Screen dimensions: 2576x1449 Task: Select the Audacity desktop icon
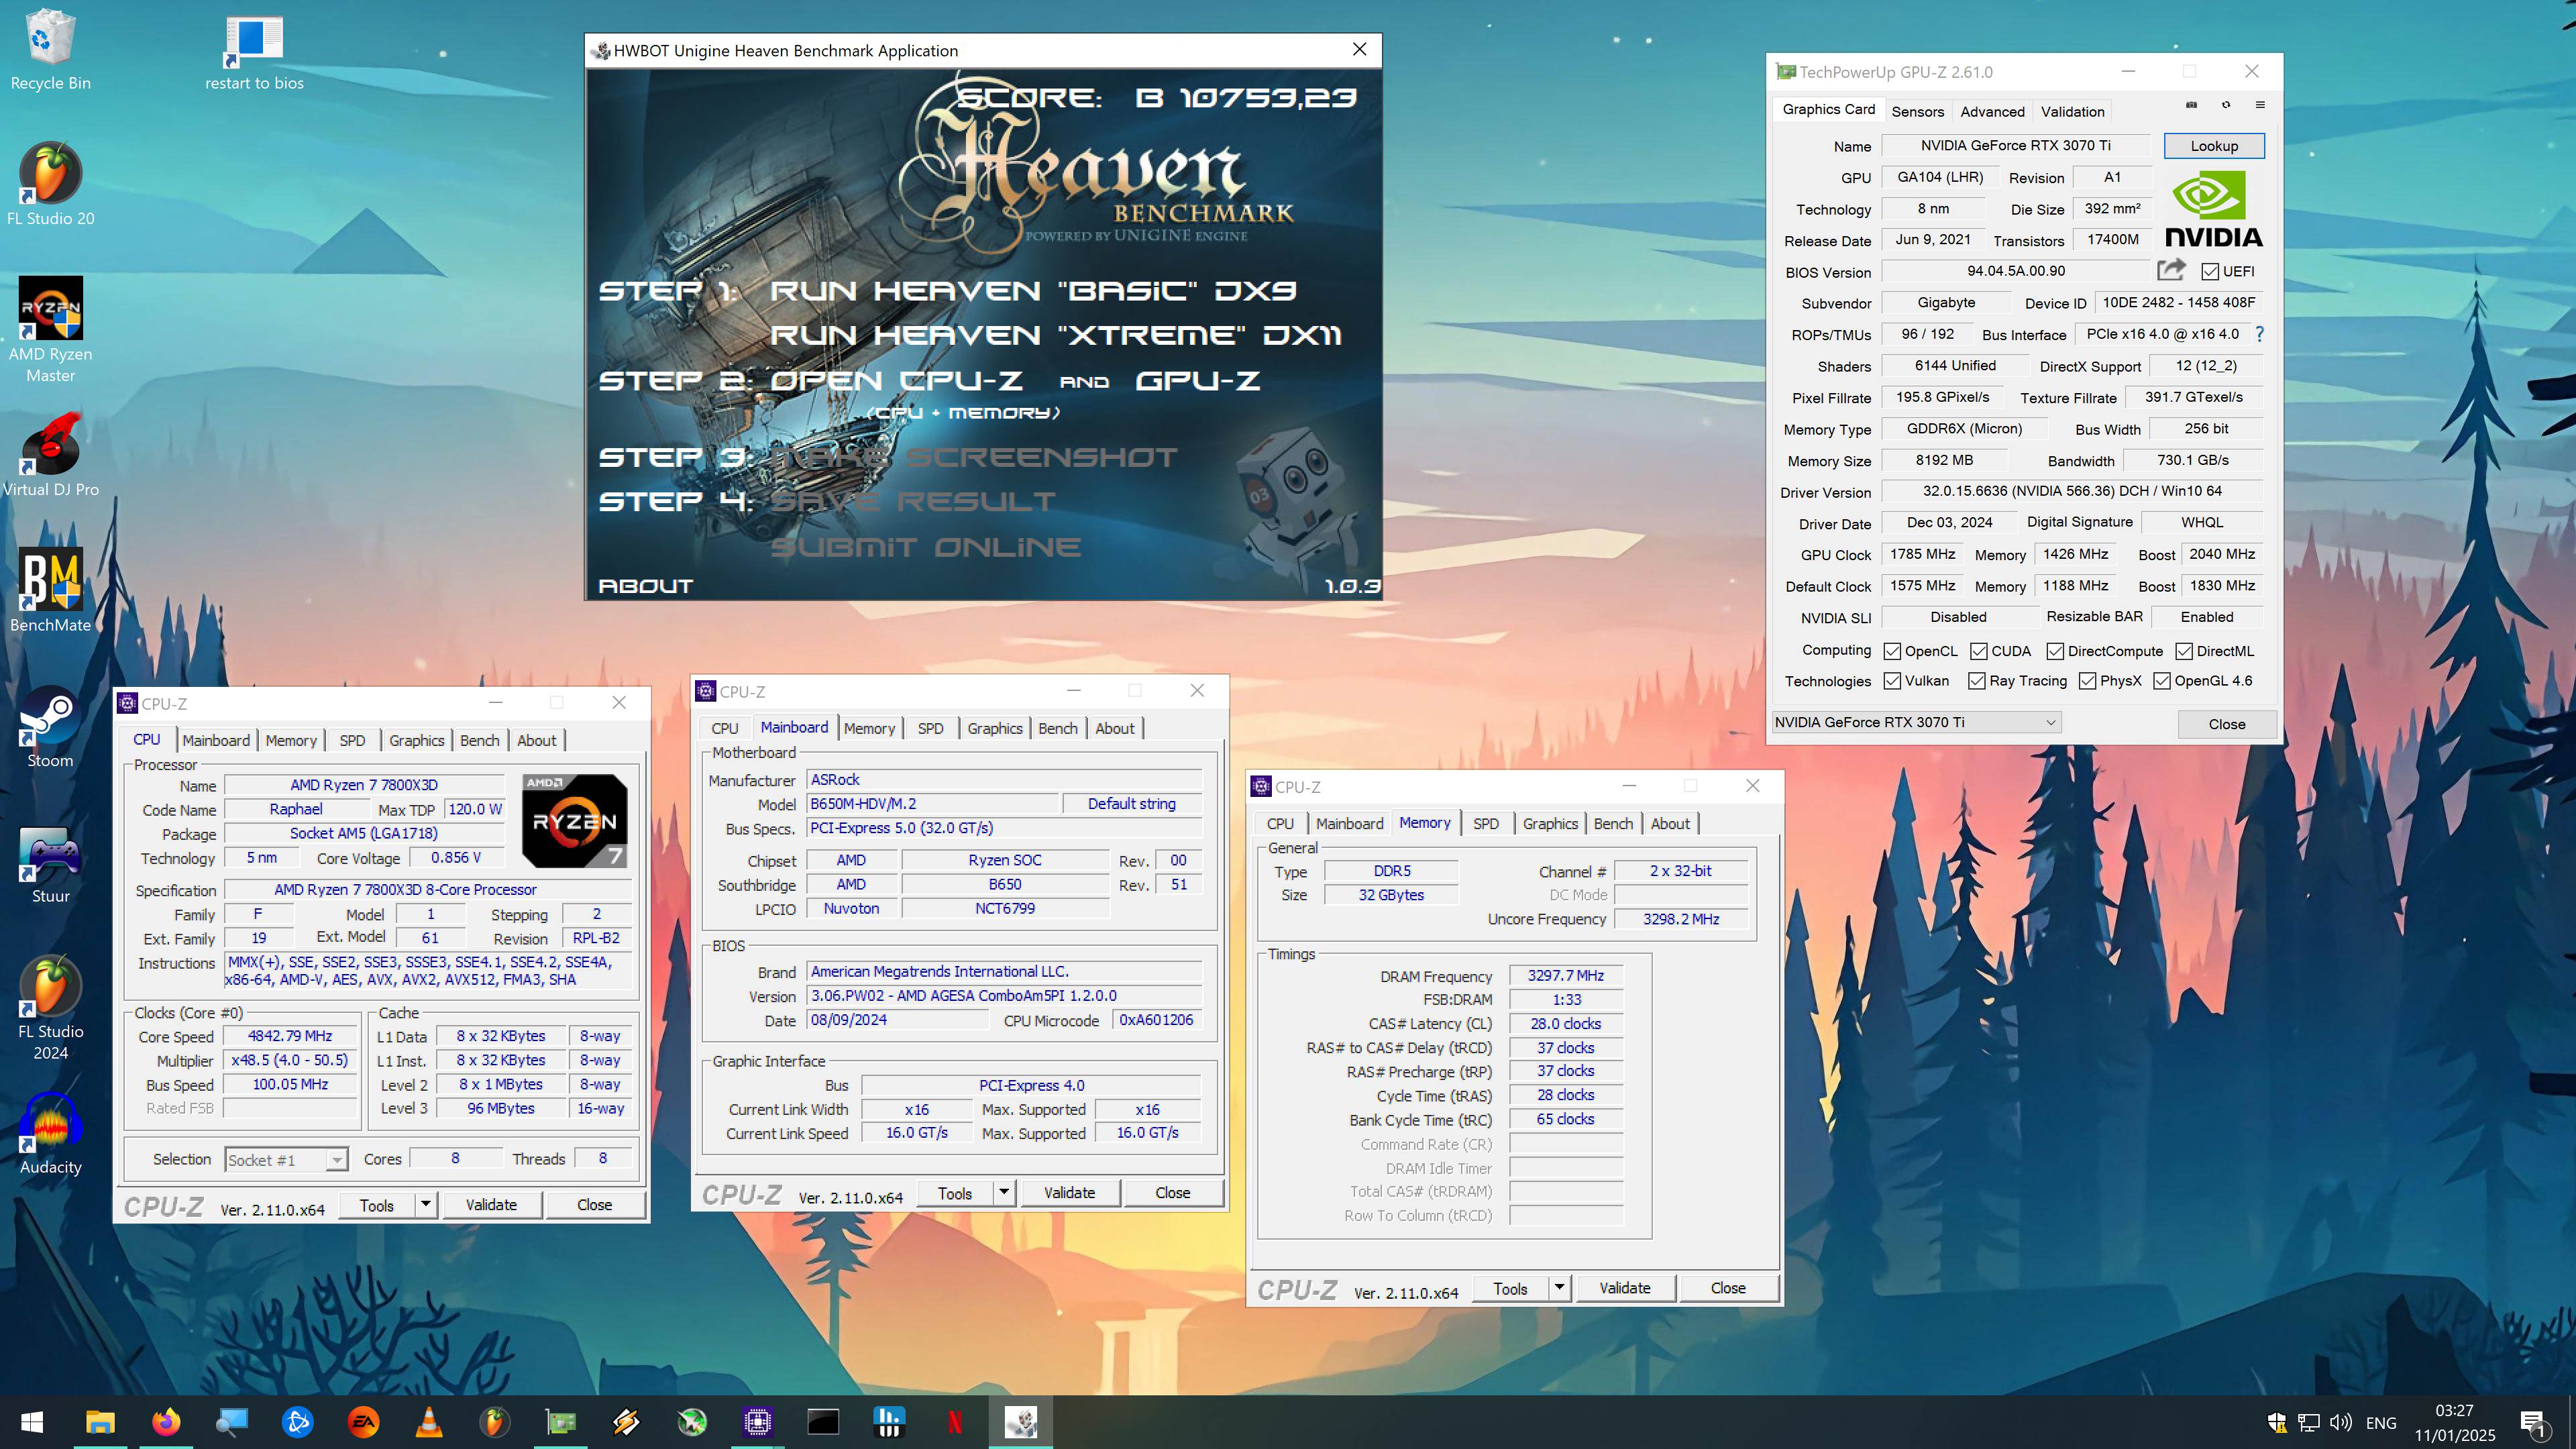[x=50, y=1133]
